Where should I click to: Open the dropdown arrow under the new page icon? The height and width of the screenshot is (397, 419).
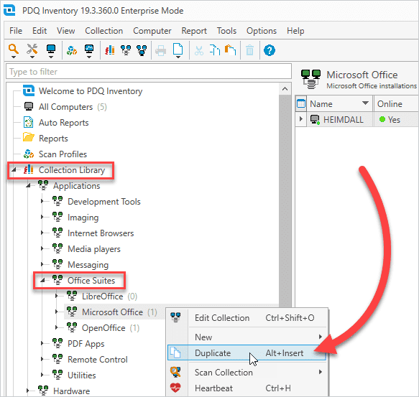pos(178,57)
